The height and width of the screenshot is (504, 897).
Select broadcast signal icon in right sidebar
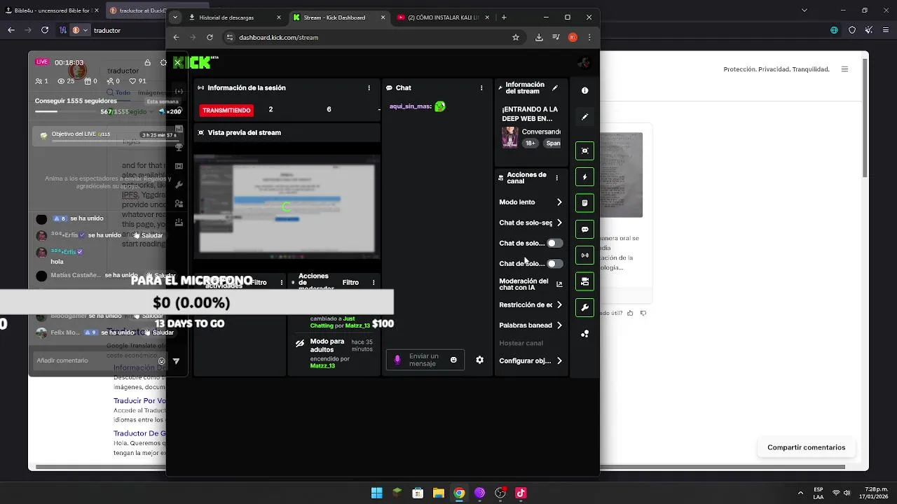584,255
